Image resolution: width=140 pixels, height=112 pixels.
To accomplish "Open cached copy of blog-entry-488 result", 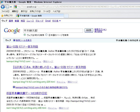I will click(x=52, y=108).
